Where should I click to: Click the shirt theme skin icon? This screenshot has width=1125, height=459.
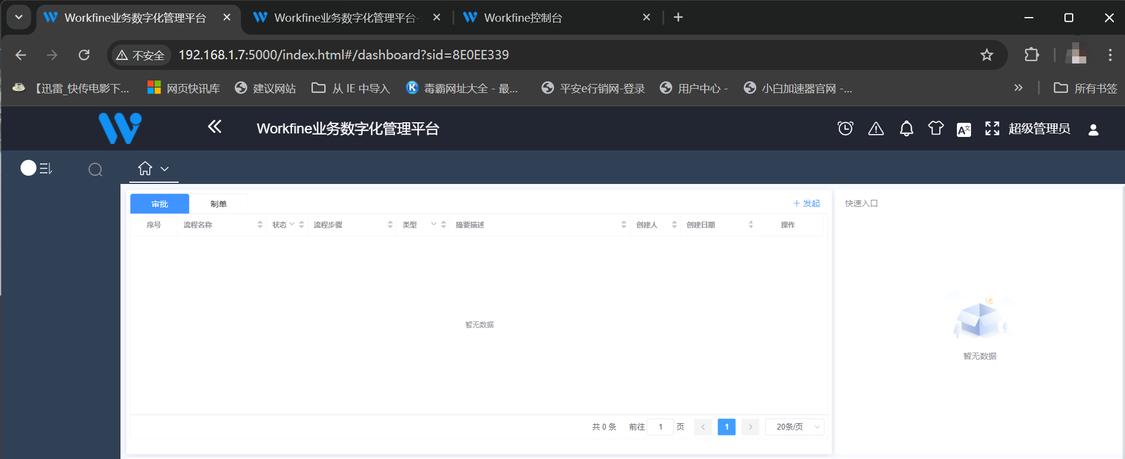tap(936, 129)
